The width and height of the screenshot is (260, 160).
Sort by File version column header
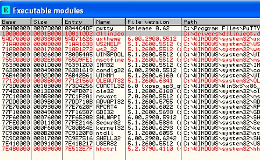point(153,22)
